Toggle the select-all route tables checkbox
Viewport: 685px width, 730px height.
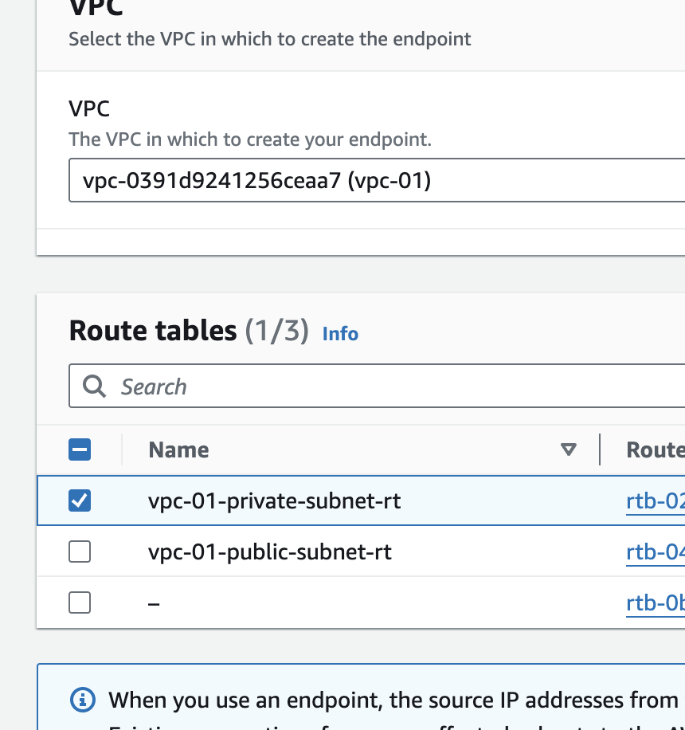(x=80, y=450)
